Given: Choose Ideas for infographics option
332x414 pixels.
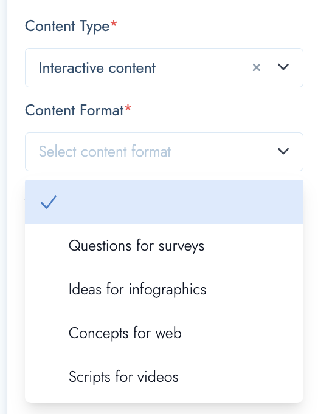Looking at the screenshot, I should [137, 290].
